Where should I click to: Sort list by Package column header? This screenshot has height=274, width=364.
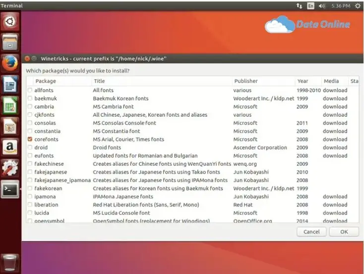[62, 81]
